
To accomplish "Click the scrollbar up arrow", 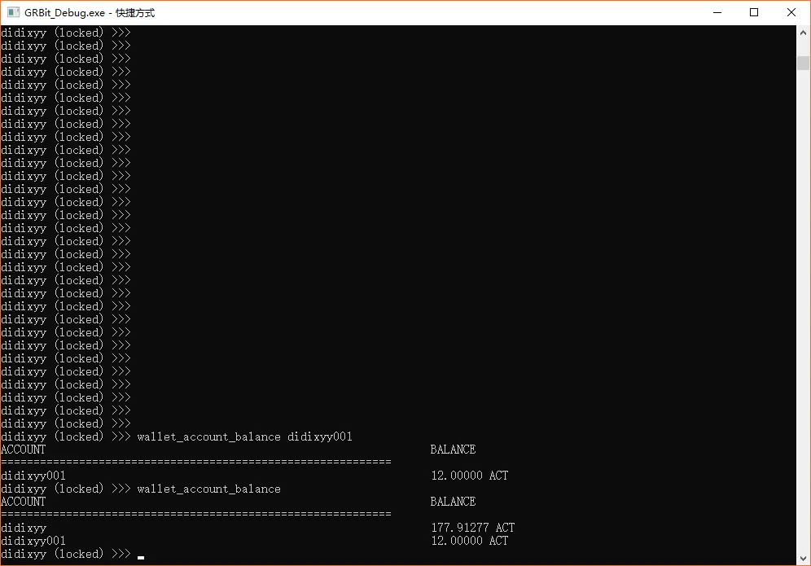I will (x=803, y=32).
